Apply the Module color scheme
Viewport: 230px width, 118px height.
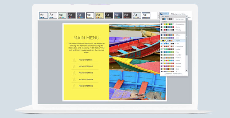[173, 63]
